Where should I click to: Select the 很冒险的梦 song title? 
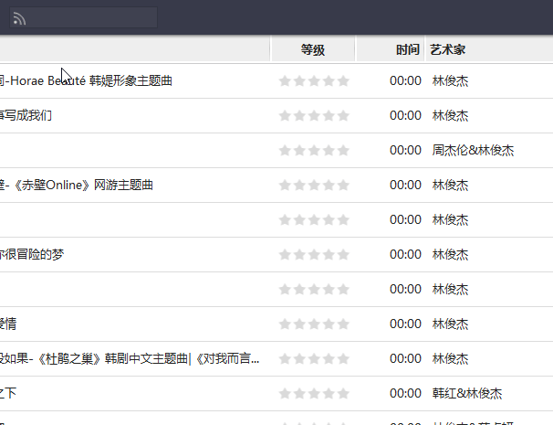click(32, 254)
